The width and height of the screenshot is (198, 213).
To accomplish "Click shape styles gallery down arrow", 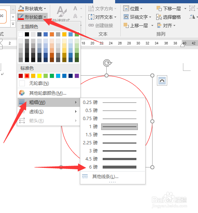I will click(13, 17).
